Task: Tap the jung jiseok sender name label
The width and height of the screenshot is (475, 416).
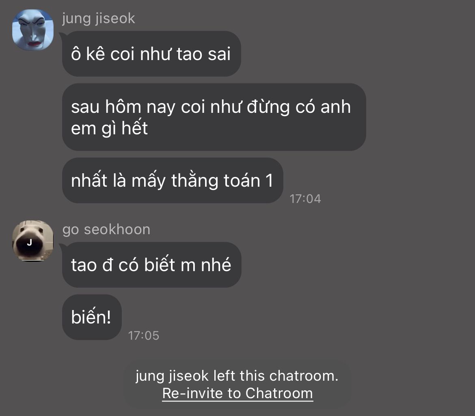Action: pos(99,18)
